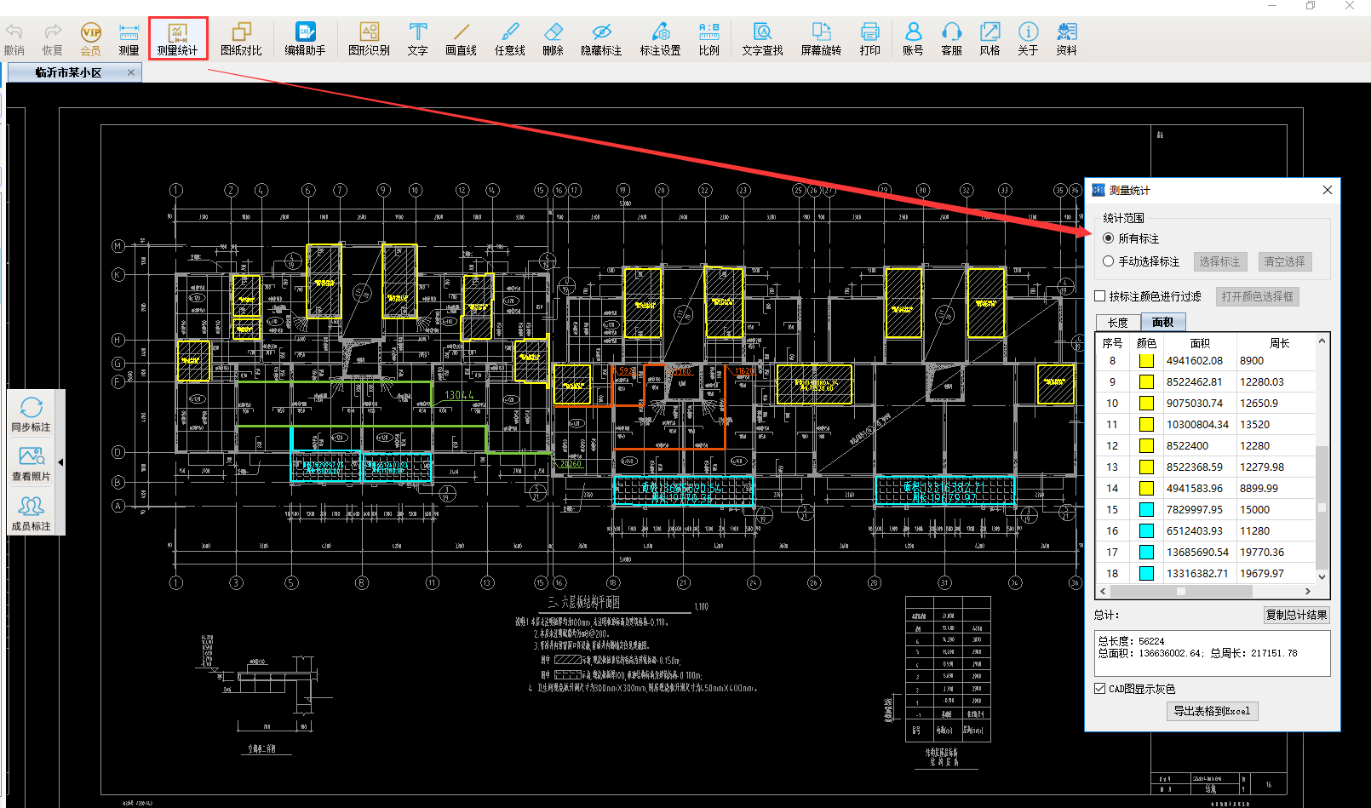Uncheck the CAD图显示灰色 checkbox
Image resolution: width=1371 pixels, height=808 pixels.
[x=1100, y=689]
